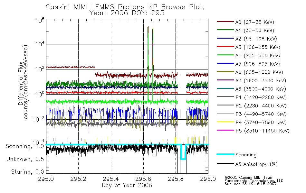Click the 295.2 x-axis tick label

click(79, 179)
